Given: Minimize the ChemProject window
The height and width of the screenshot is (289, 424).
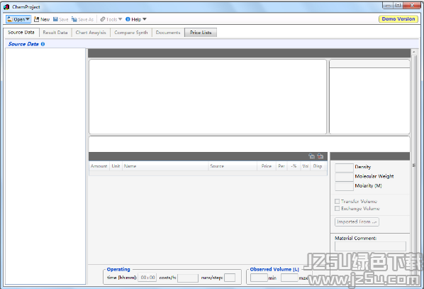Looking at the screenshot, I should pyautogui.click(x=389, y=6).
